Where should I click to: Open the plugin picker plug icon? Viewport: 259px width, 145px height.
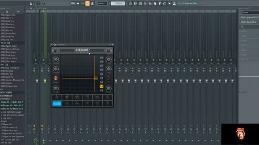[159, 3]
